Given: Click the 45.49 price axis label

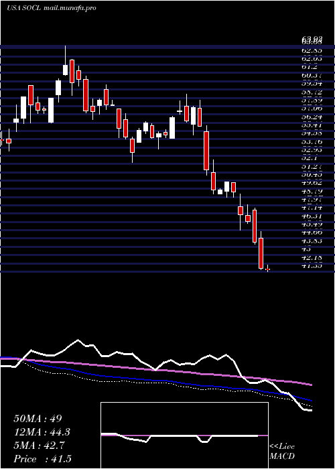Looking at the screenshot, I should pos(312,225).
